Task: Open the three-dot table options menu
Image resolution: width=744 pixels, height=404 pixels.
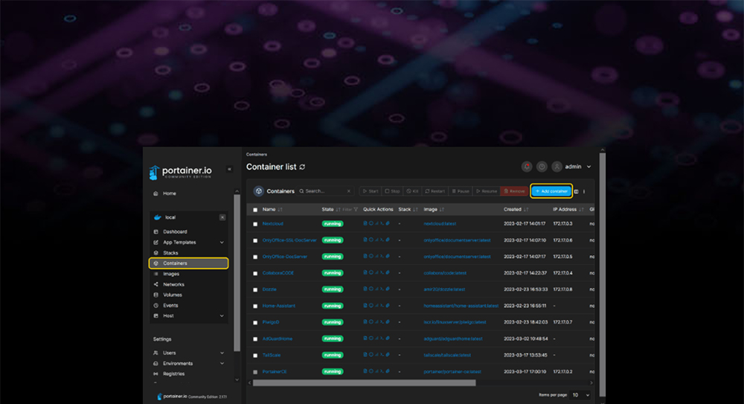Action: click(x=584, y=191)
